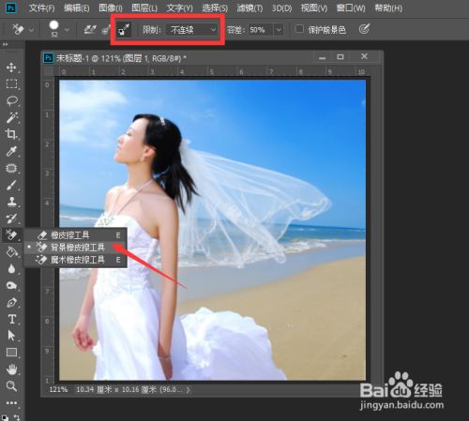Choose 背景橡皮擦工具 from flyout
Screen dimensions: 469x421
[76, 248]
